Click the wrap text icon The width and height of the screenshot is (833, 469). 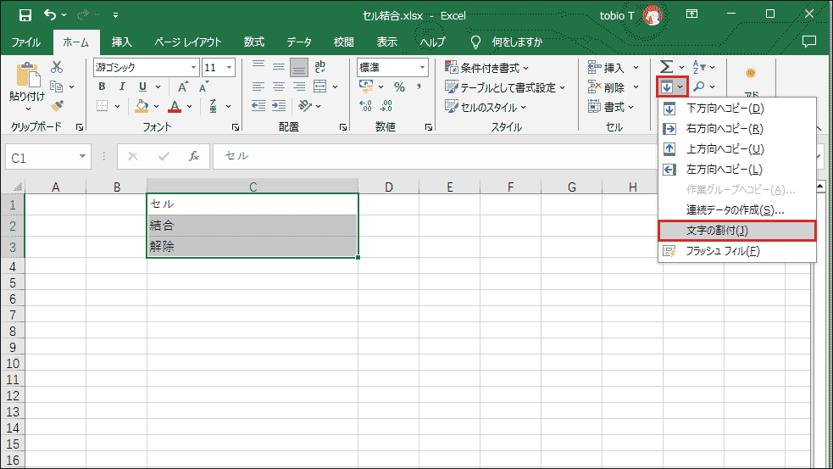pyautogui.click(x=319, y=66)
